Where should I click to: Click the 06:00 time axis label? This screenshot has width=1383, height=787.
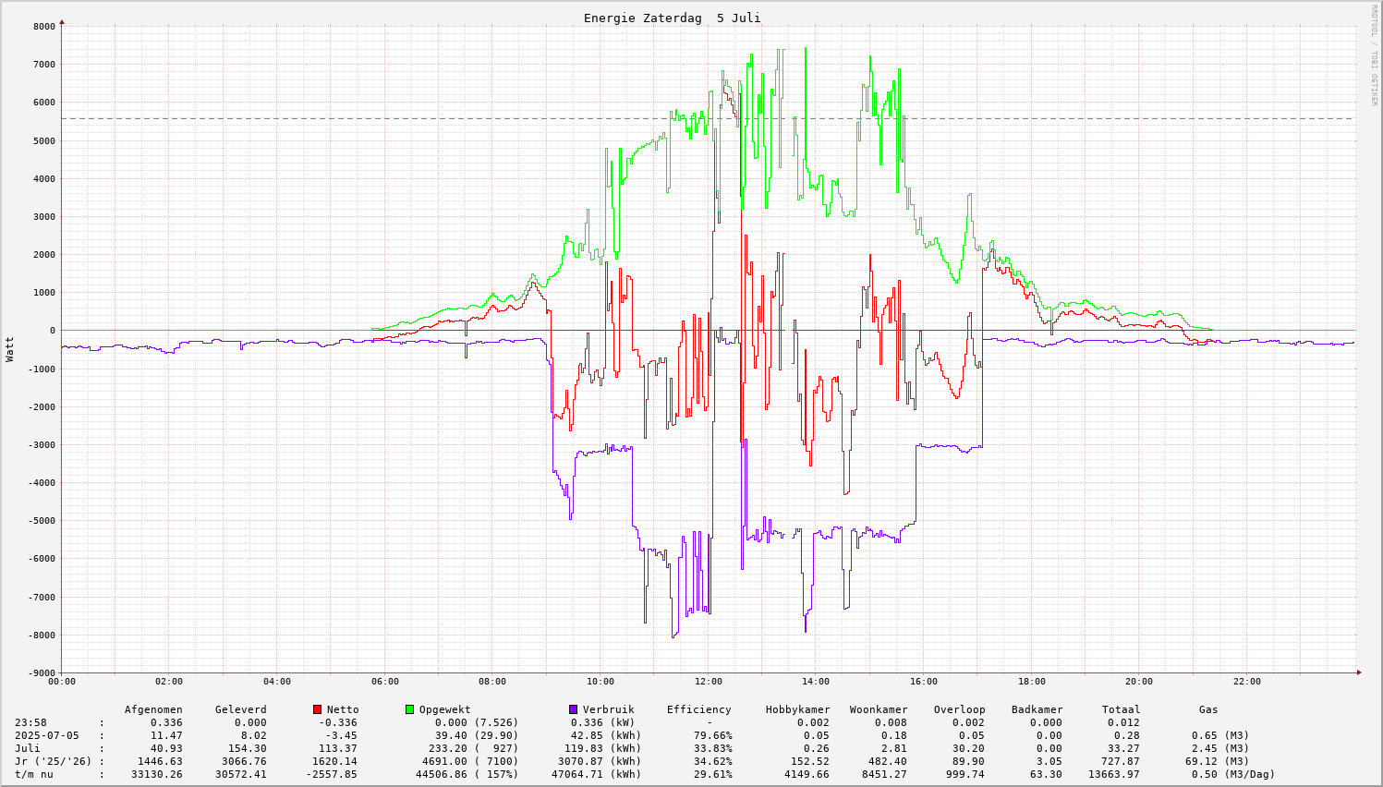pos(384,682)
